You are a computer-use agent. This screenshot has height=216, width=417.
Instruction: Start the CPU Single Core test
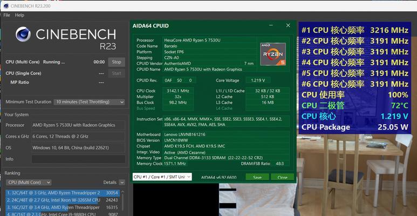coord(117,73)
